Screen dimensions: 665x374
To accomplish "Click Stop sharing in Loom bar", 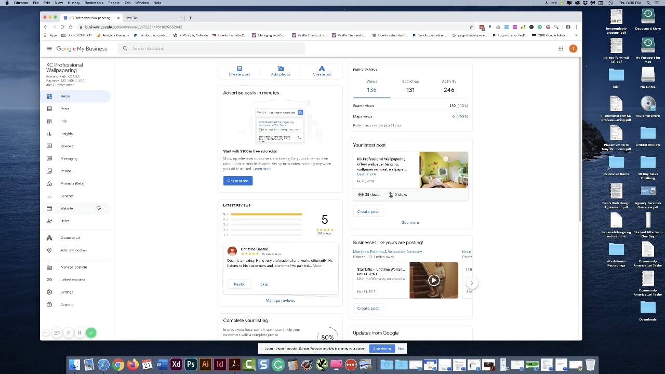I will [382, 349].
